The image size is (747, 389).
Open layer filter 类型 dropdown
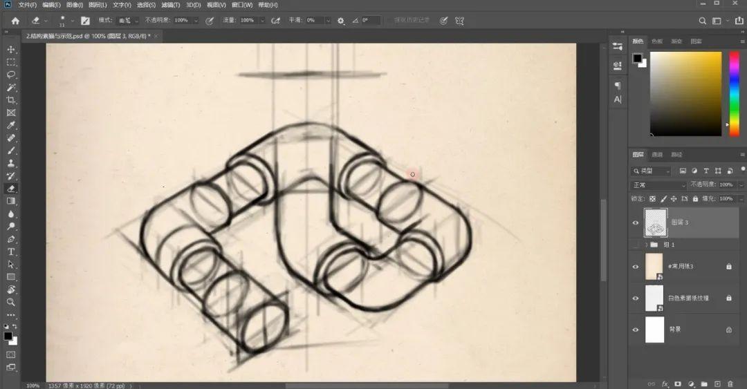pyautogui.click(x=652, y=171)
